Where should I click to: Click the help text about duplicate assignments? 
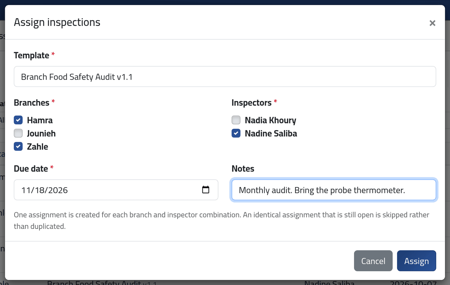(x=222, y=220)
